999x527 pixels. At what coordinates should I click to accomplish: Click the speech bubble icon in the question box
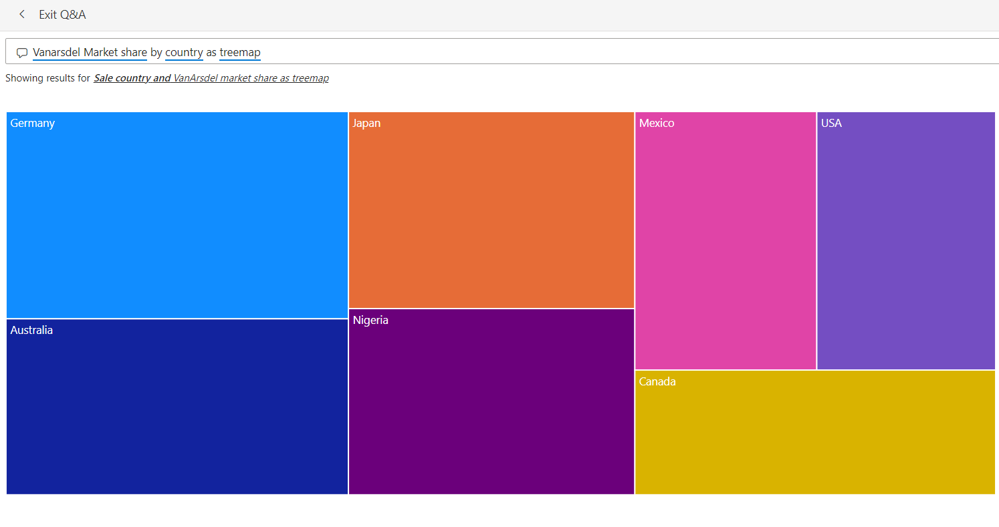click(x=22, y=53)
